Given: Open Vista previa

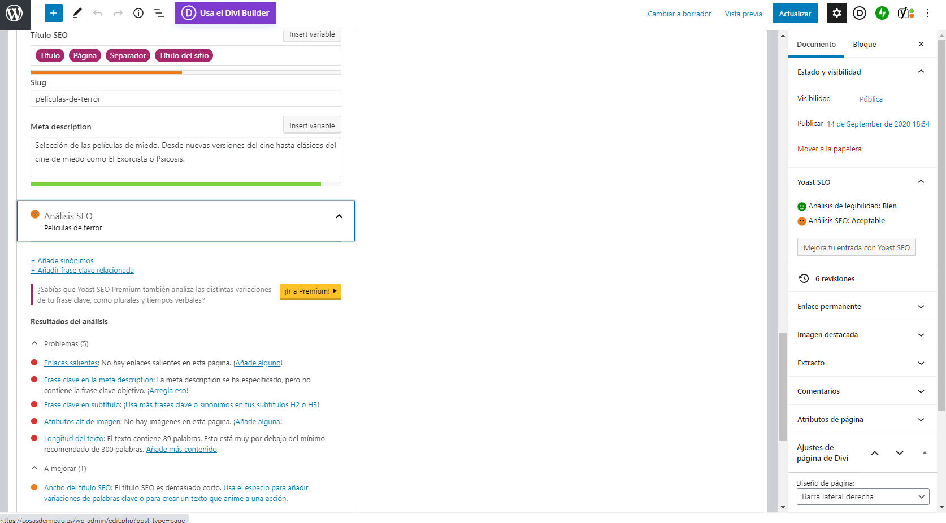Looking at the screenshot, I should [743, 14].
